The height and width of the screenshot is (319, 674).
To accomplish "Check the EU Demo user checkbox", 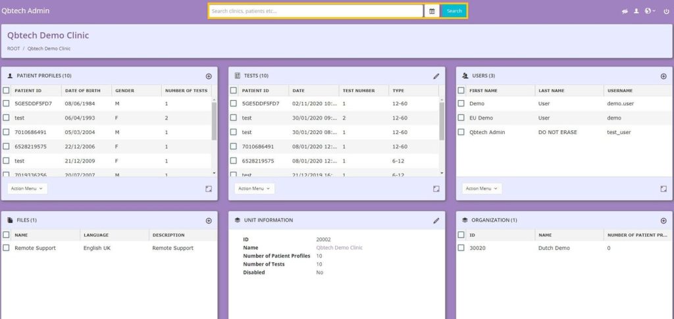I will pos(461,118).
